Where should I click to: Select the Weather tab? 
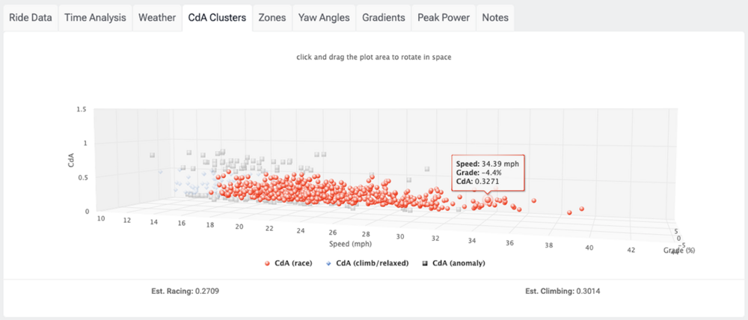157,18
